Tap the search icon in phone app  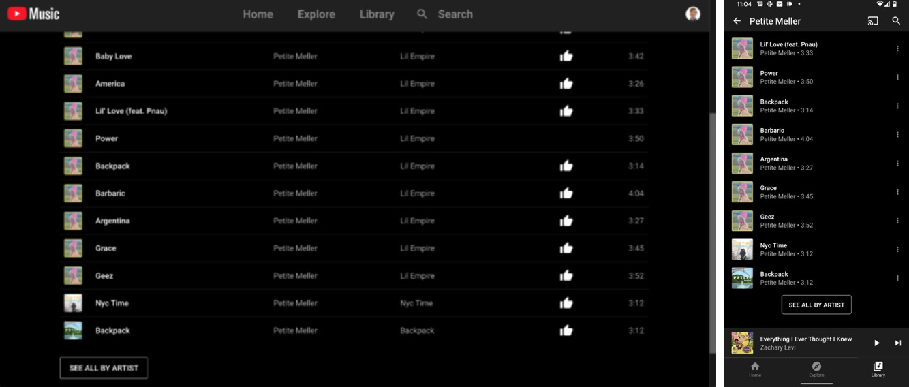[896, 21]
